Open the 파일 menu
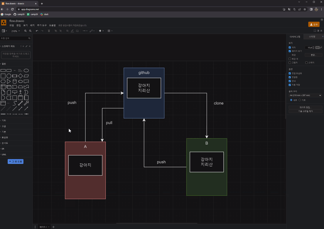324x229 pixels. point(12,26)
